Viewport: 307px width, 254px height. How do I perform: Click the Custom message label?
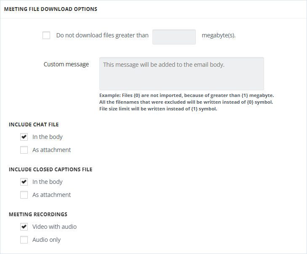click(66, 64)
